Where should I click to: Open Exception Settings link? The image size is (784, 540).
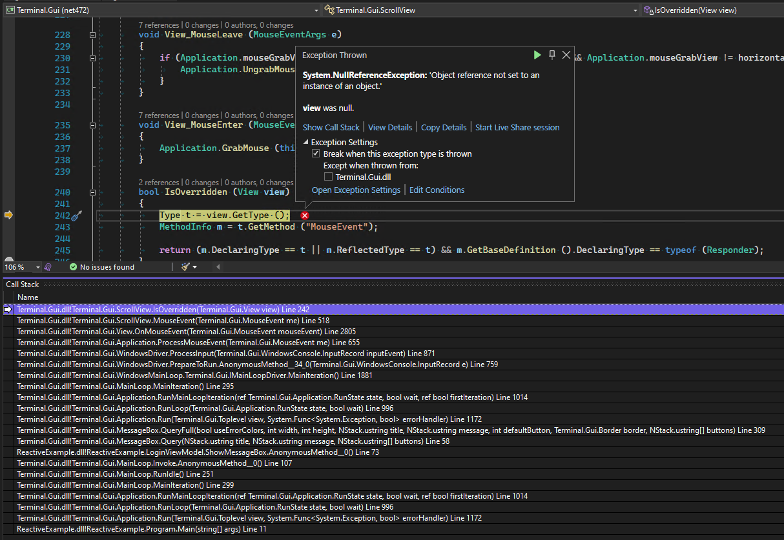(x=356, y=190)
